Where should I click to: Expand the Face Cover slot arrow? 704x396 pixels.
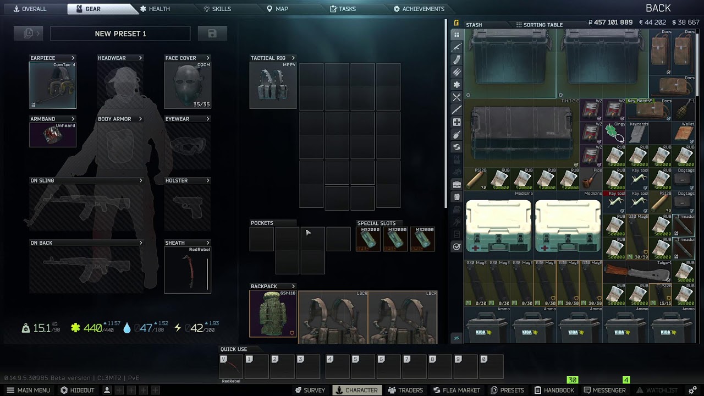coord(208,58)
